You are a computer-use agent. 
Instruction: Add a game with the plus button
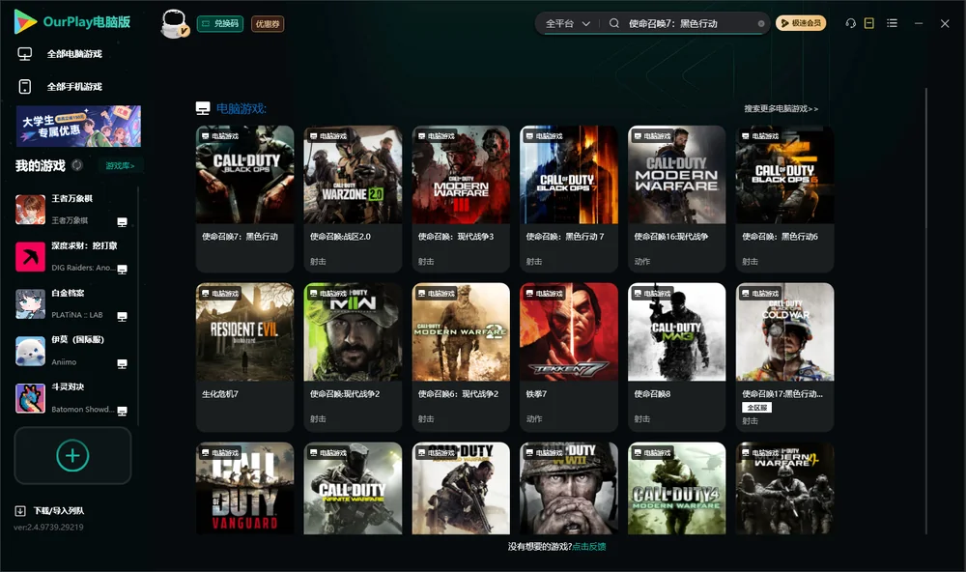pos(72,455)
